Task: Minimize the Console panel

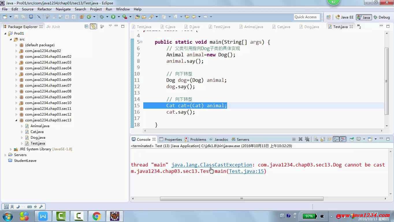Action: coord(381,138)
